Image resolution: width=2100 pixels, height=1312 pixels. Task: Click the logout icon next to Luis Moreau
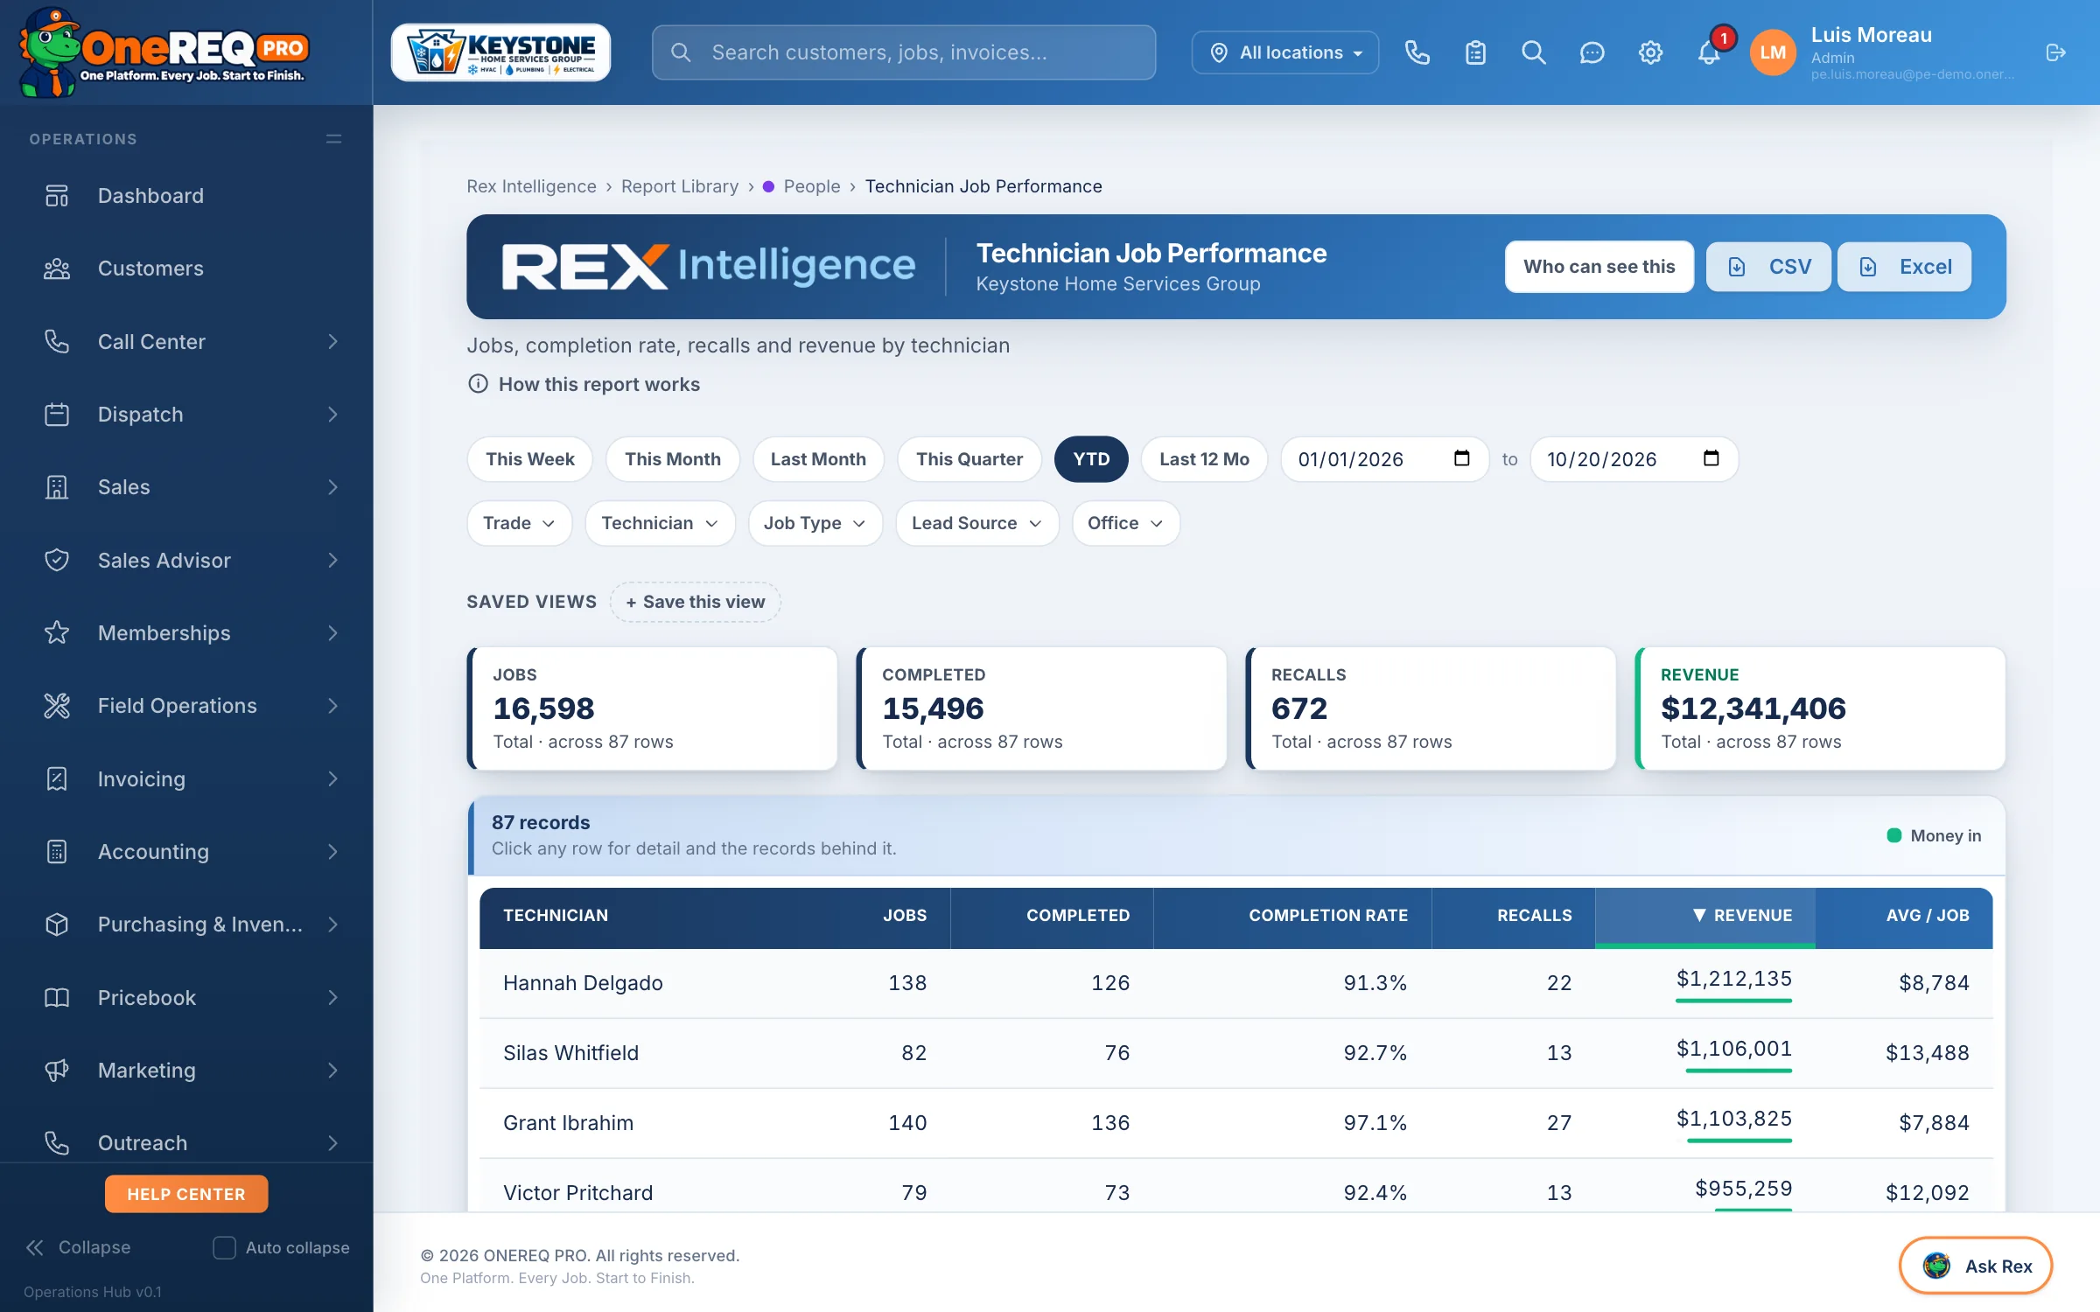[2055, 52]
